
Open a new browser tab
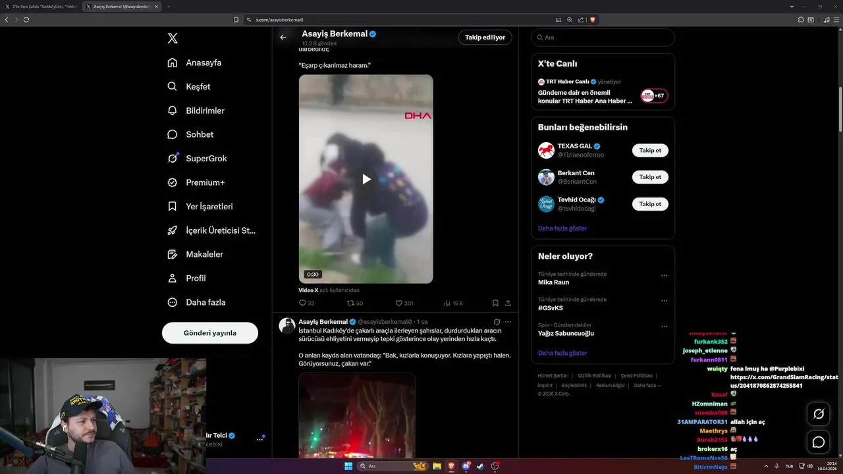click(x=168, y=7)
